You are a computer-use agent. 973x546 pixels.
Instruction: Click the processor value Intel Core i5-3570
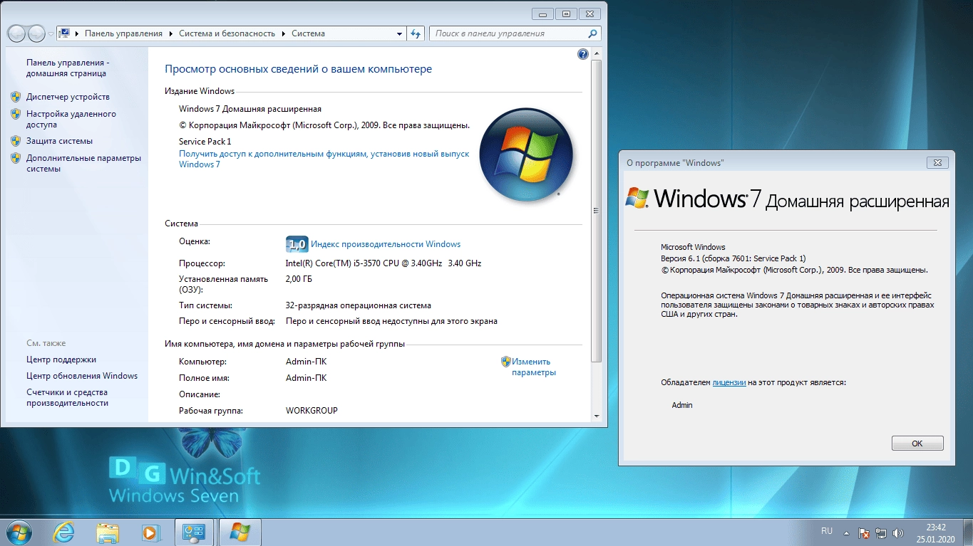point(383,263)
